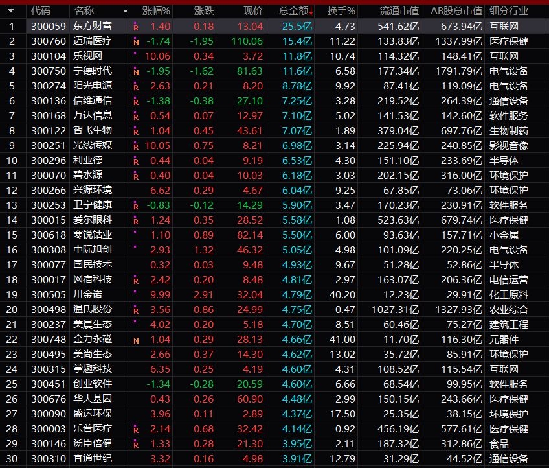Select stock name 东方财富
The height and width of the screenshot is (468, 549).
(x=93, y=26)
